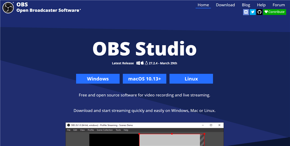290x146 pixels.
Task: Click OBS icon in screenshot title bar
Action: tap(69, 125)
